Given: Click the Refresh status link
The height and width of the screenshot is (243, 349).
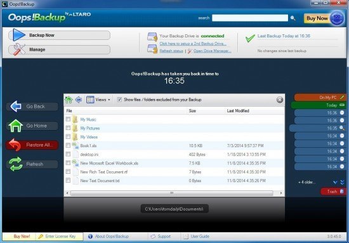Looking at the screenshot, I should (x=171, y=51).
